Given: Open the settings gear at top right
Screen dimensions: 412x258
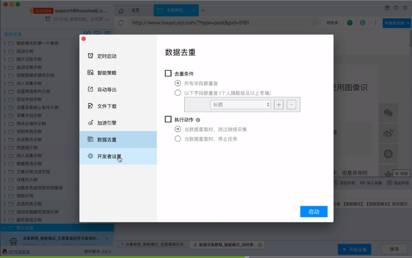Looking at the screenshot, I should click(x=405, y=8).
